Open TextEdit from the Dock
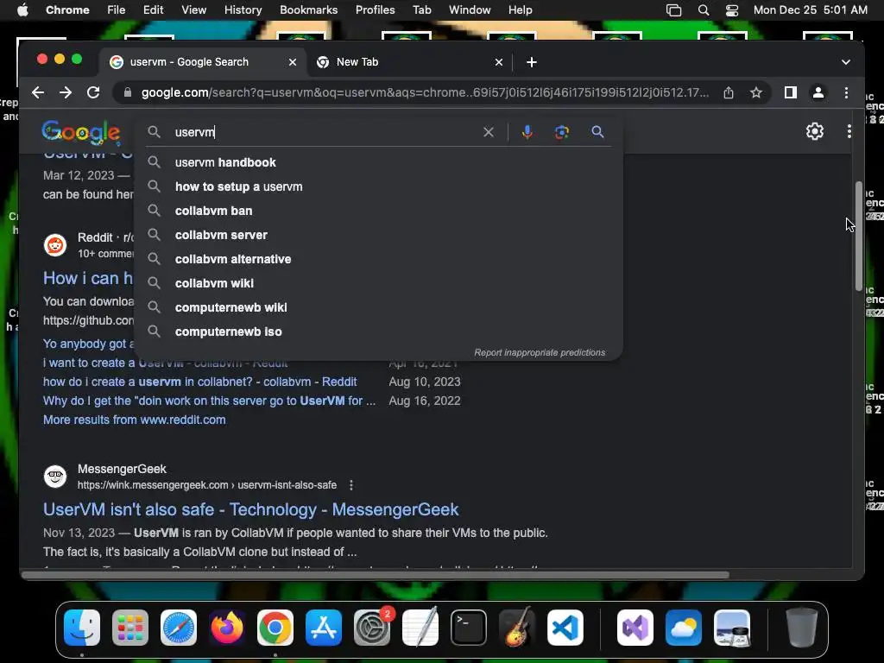 click(x=420, y=628)
